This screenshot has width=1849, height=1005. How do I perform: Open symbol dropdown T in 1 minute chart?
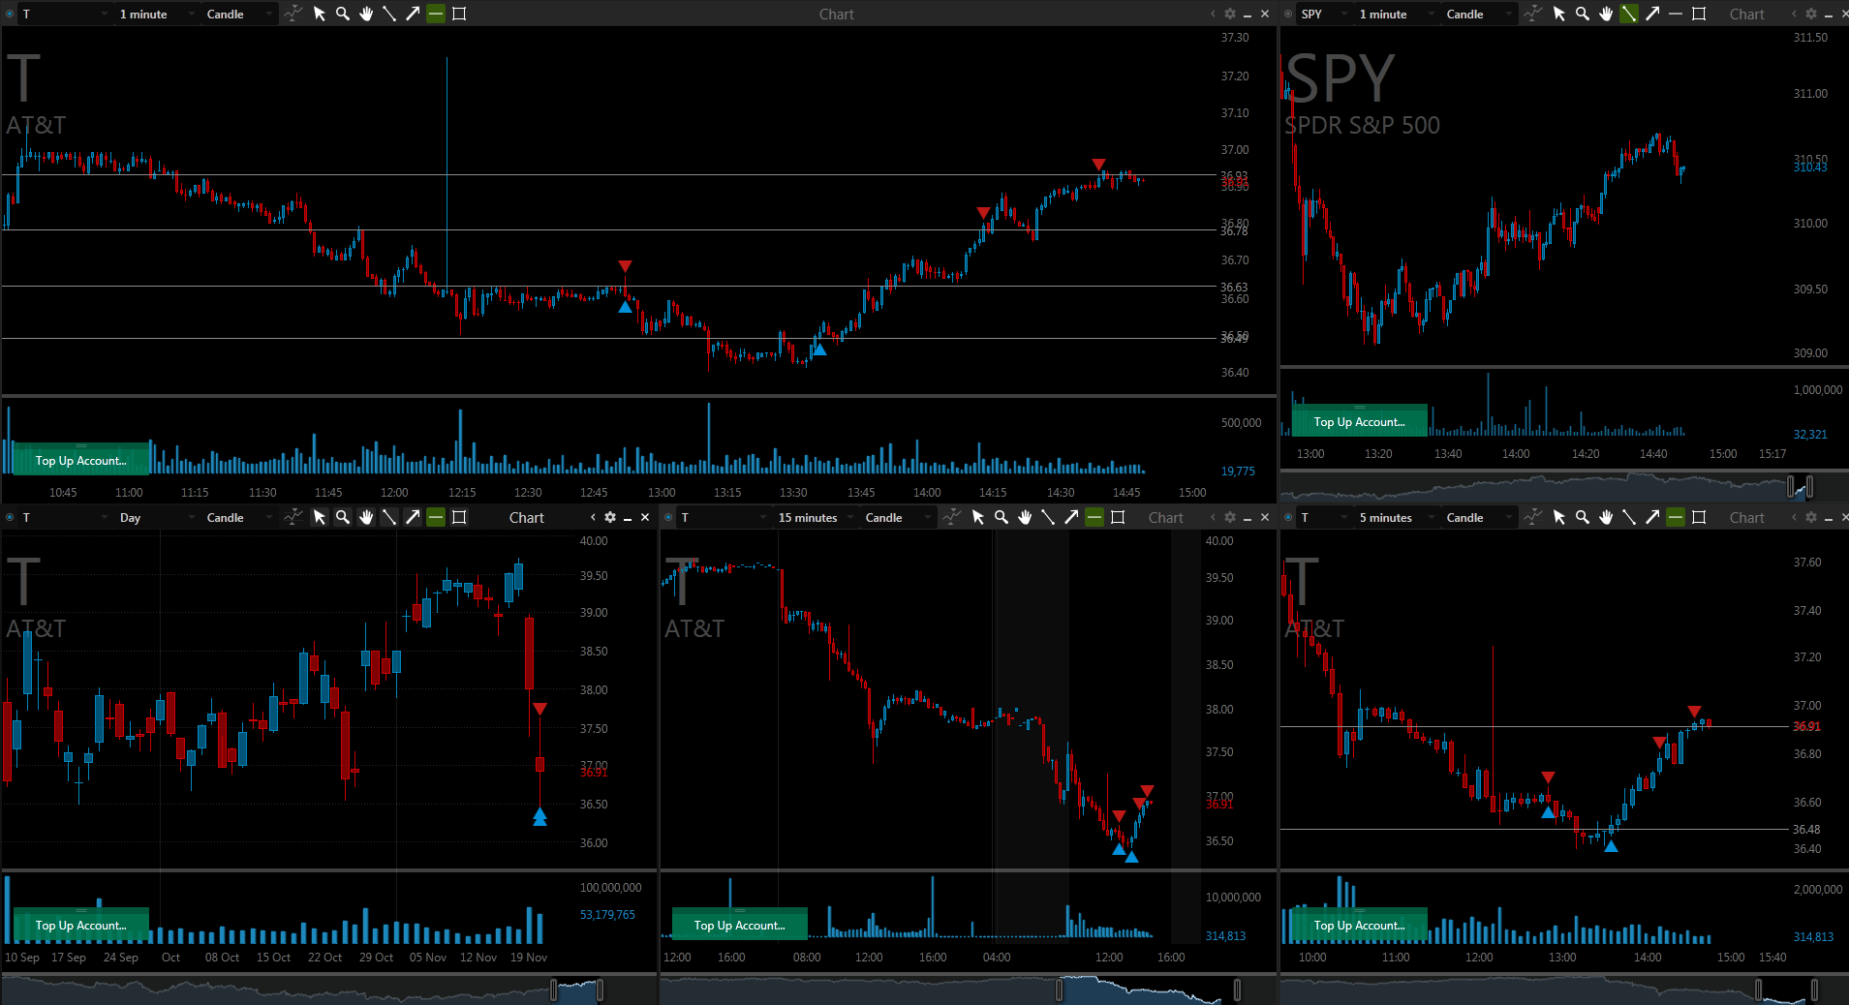point(65,14)
